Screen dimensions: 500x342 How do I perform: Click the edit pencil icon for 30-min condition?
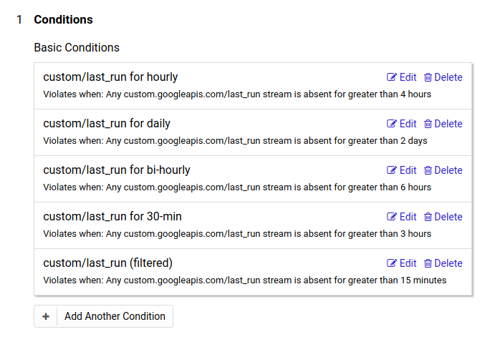[x=392, y=217]
